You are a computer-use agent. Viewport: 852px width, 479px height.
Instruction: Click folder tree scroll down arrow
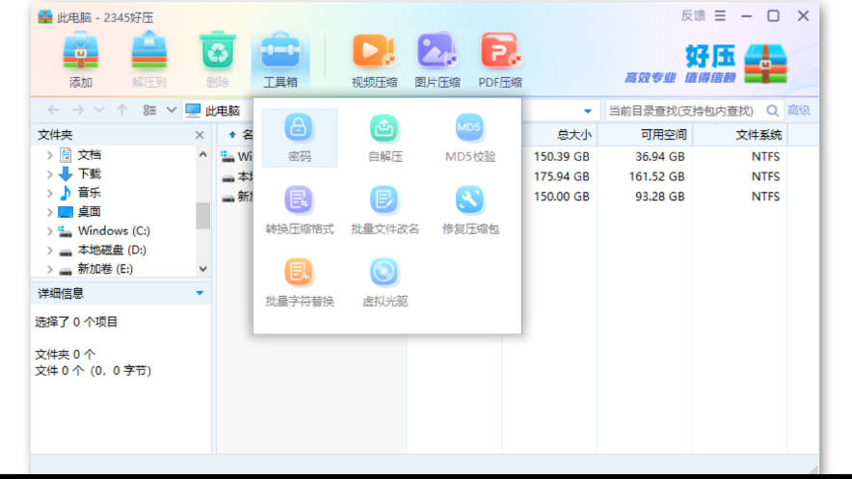click(202, 269)
